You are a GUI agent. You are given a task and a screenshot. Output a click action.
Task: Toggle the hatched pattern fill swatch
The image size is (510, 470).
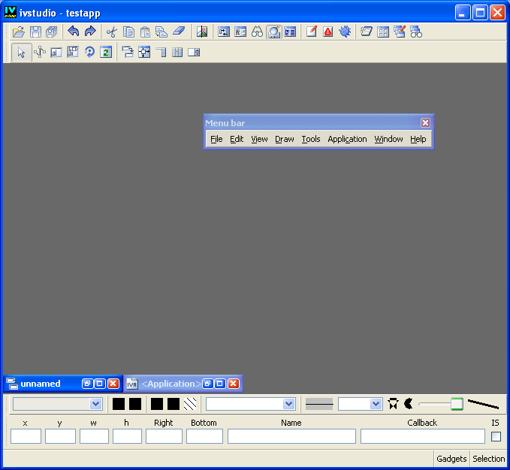[x=191, y=404]
